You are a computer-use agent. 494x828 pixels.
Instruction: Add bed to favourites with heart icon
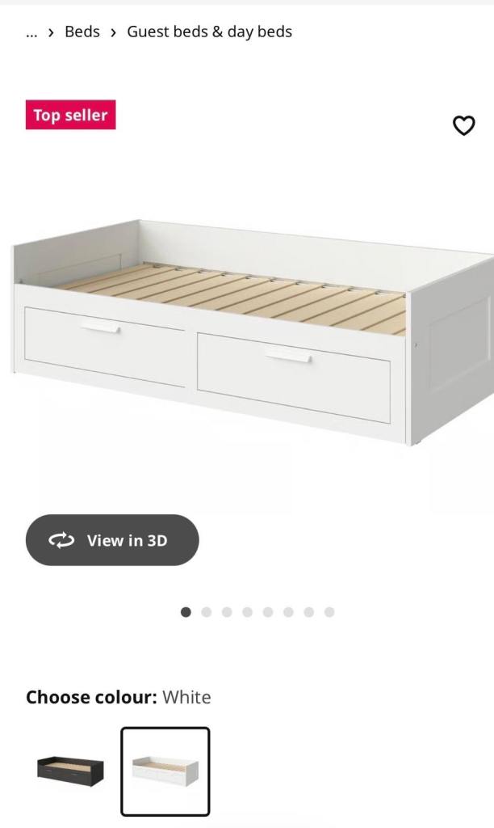pos(464,125)
